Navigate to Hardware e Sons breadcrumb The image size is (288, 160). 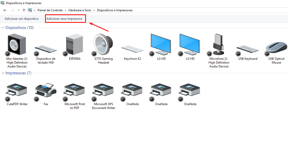coord(80,10)
